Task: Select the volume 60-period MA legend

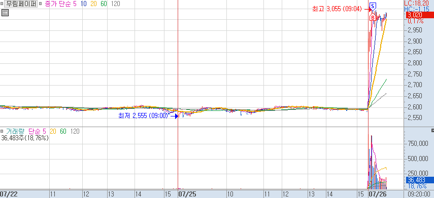Action: click(x=63, y=131)
